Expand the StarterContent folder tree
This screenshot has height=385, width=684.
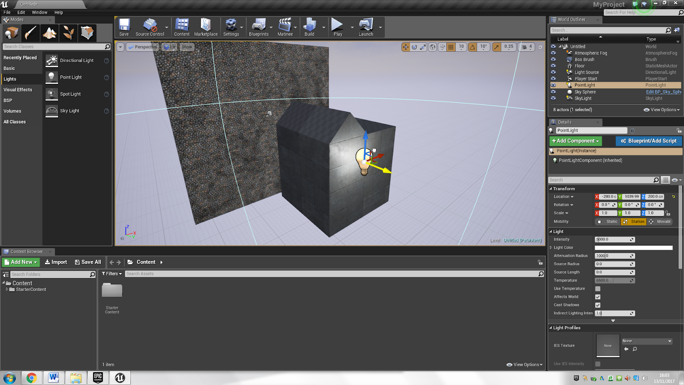[7, 290]
